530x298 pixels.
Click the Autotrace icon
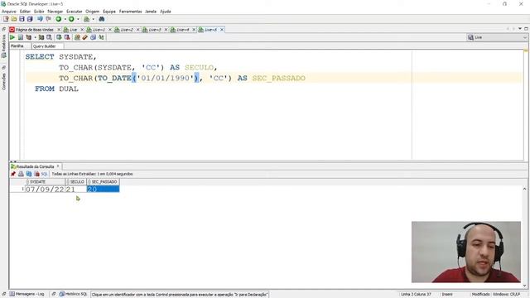[x=41, y=37]
